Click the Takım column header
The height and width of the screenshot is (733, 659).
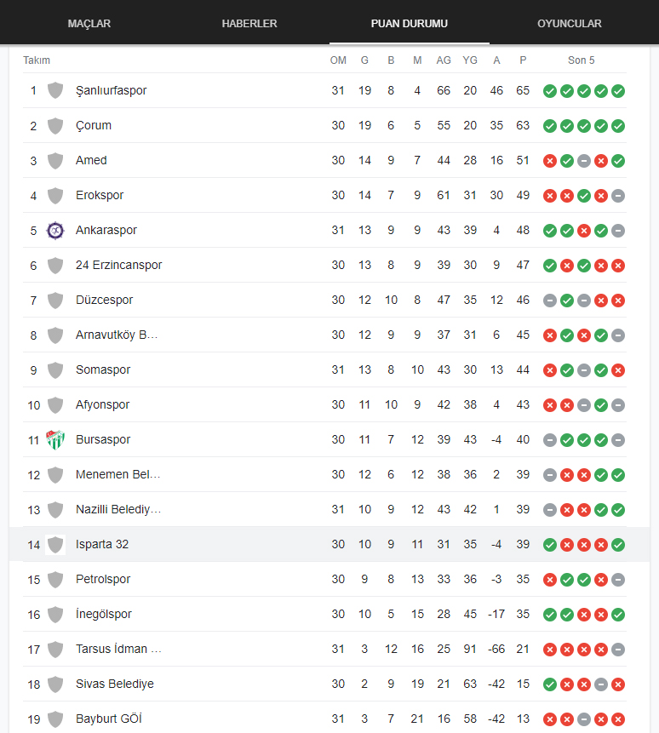click(x=37, y=60)
